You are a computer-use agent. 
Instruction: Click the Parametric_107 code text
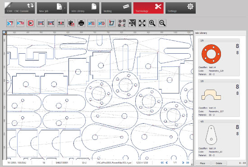click(x=216, y=111)
